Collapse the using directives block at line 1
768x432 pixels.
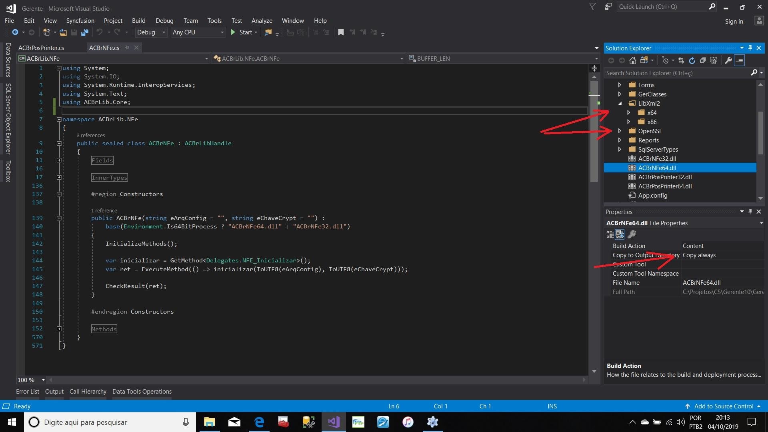point(59,68)
